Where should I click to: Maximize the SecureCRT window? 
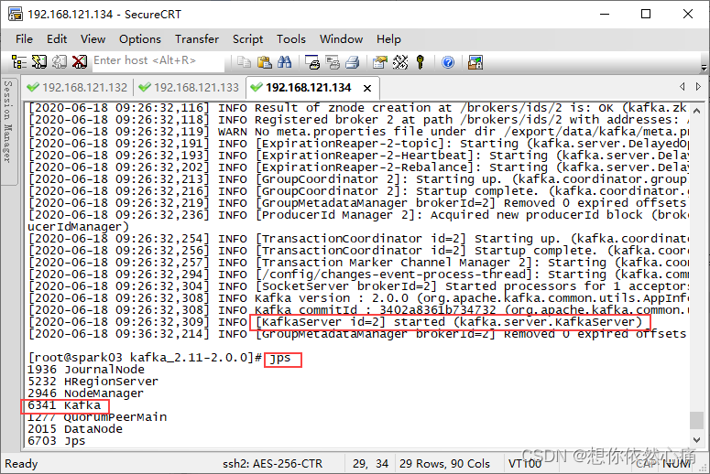(x=646, y=14)
